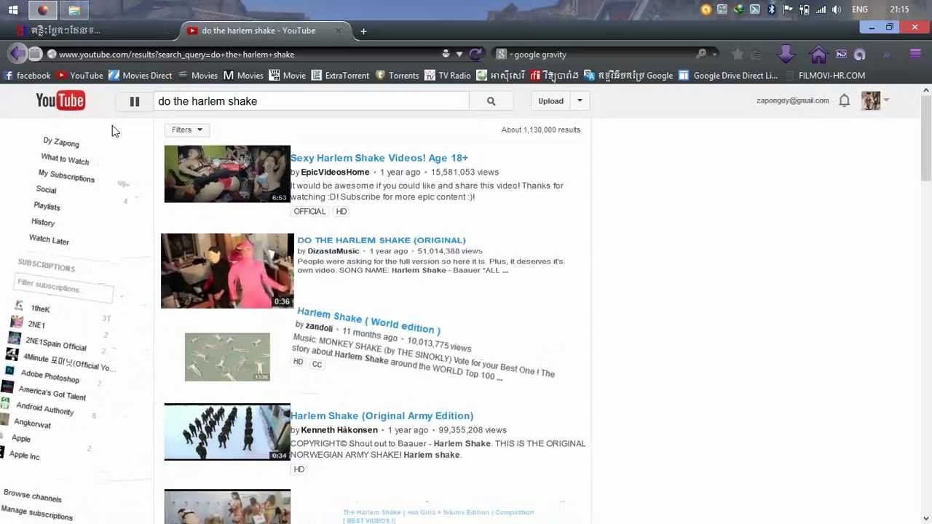Click the search bar magnifier icon

(700, 54)
